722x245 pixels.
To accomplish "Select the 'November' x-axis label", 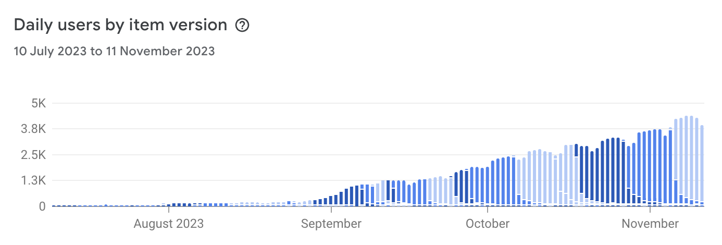I will (651, 224).
